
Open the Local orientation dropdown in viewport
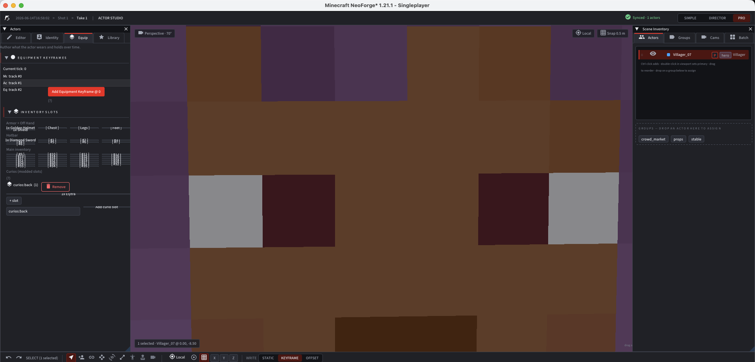click(x=583, y=33)
